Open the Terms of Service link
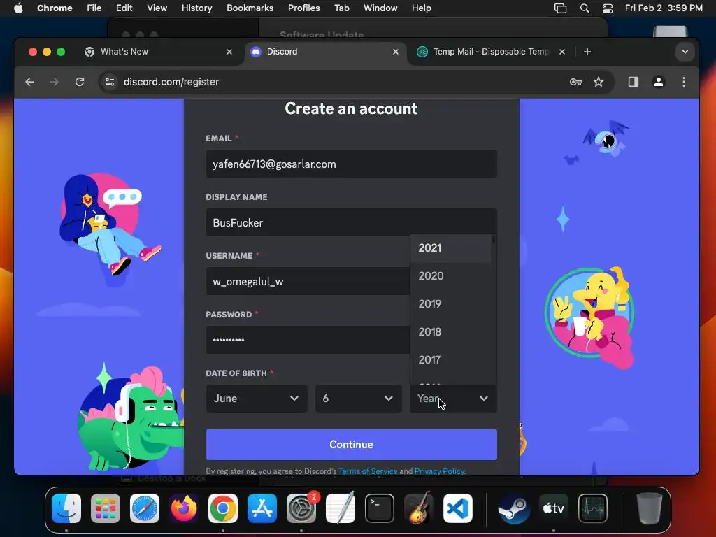The height and width of the screenshot is (537, 716). [x=368, y=471]
